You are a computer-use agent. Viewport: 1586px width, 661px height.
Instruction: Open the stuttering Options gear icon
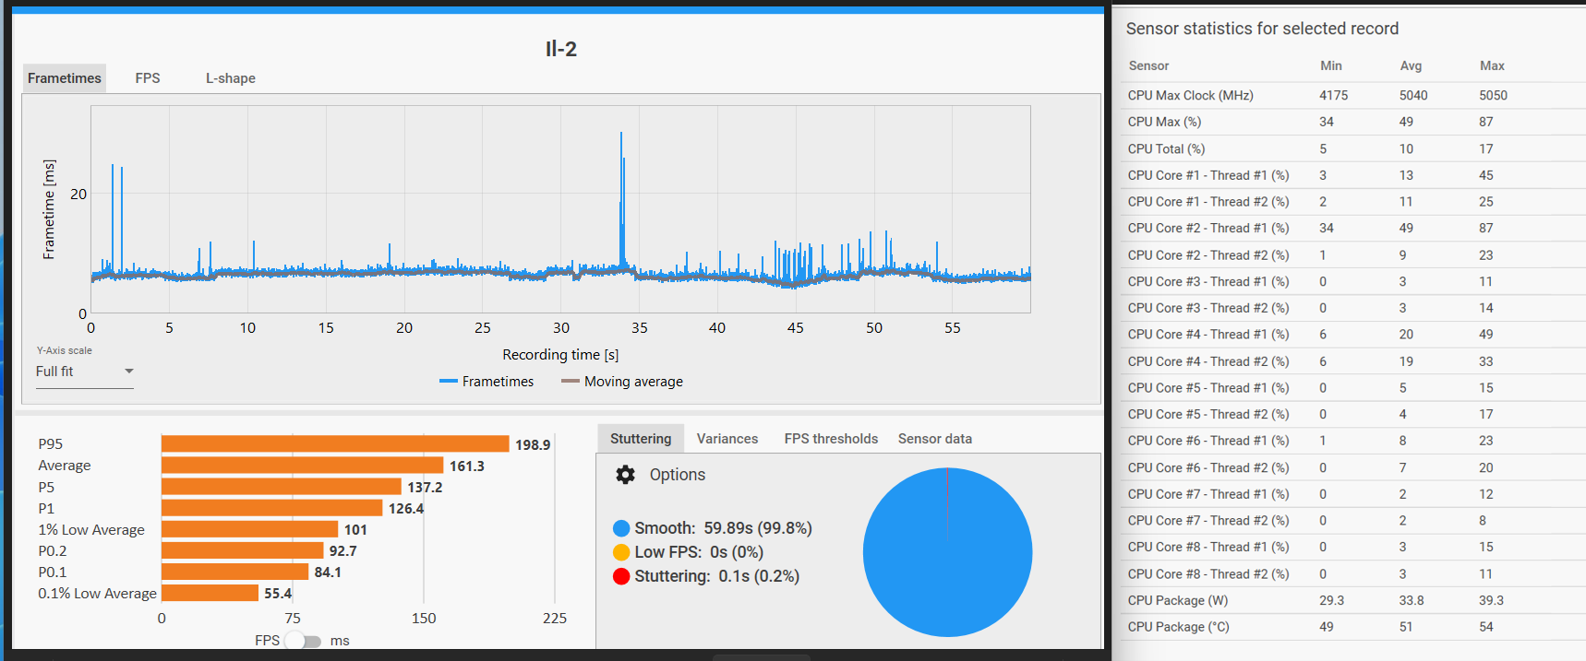tap(625, 475)
